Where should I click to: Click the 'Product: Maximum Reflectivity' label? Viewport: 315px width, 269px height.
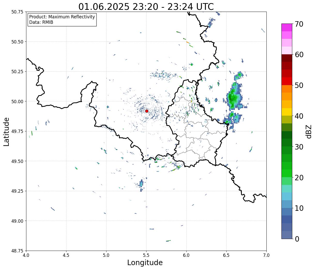click(62, 17)
